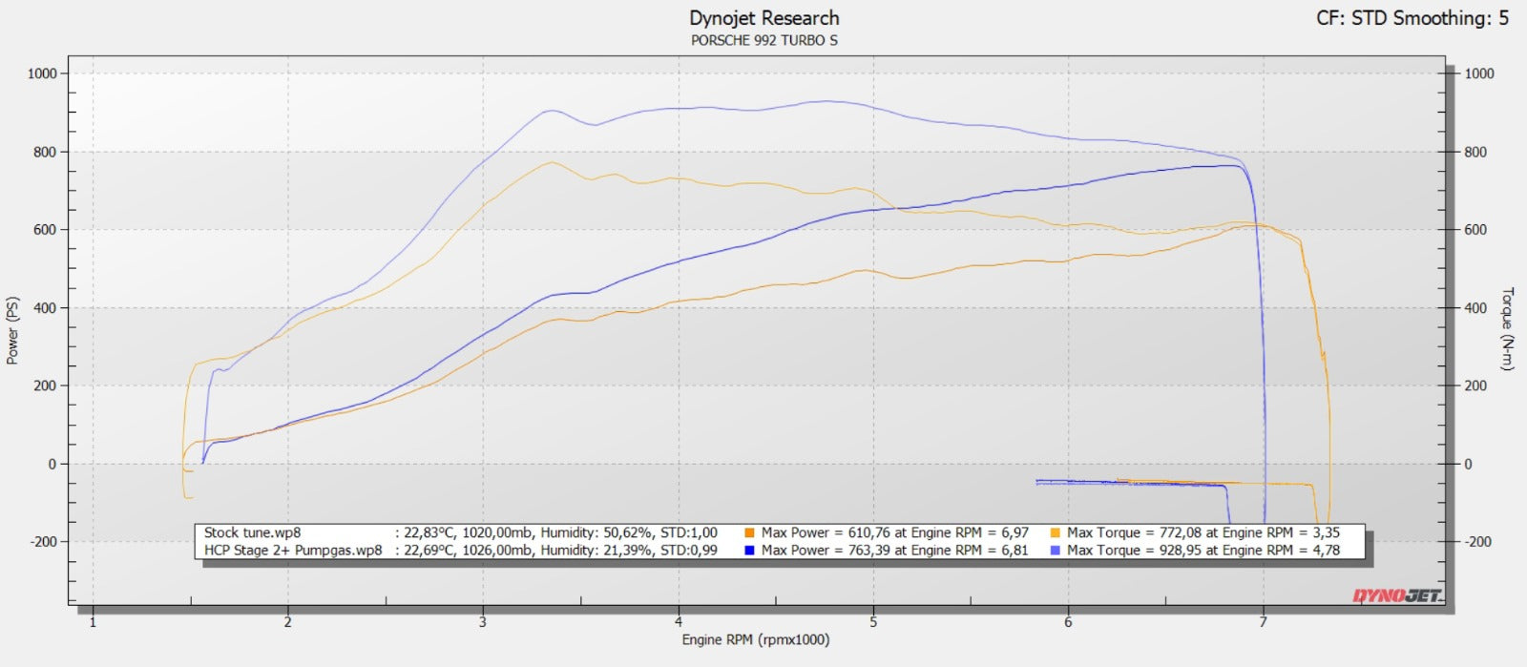
Task: Click the 1000 tick on left Power axis
Action: click(x=42, y=73)
